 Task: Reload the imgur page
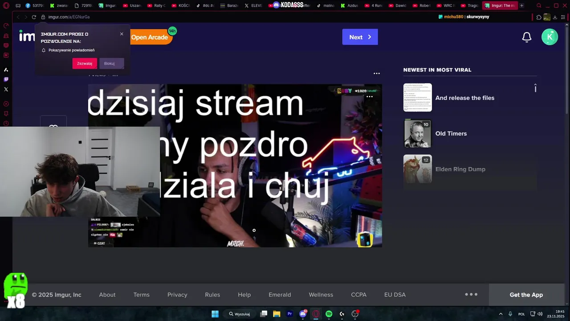[x=34, y=17]
